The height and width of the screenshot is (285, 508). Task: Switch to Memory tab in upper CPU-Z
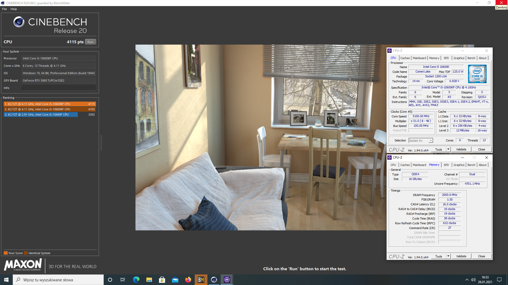tap(434, 58)
